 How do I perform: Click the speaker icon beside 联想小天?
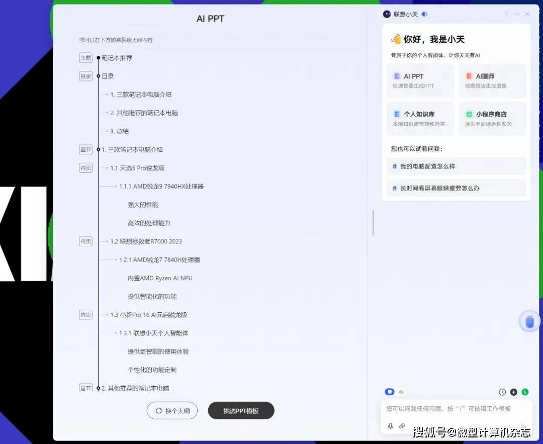click(x=425, y=14)
